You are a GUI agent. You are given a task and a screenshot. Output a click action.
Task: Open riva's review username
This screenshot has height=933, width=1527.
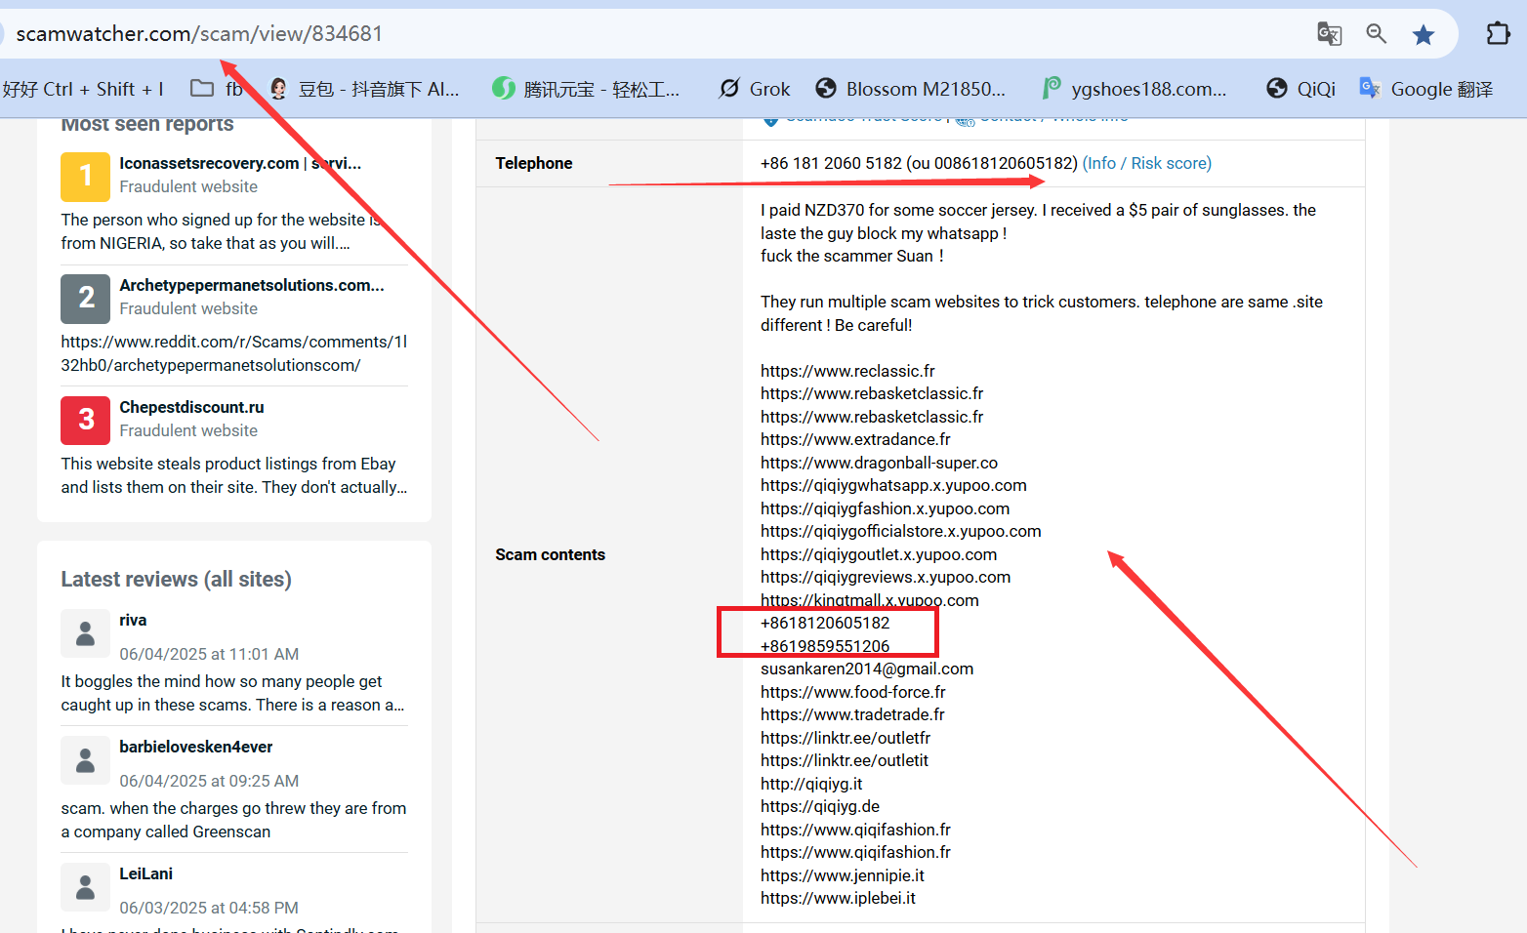(133, 620)
